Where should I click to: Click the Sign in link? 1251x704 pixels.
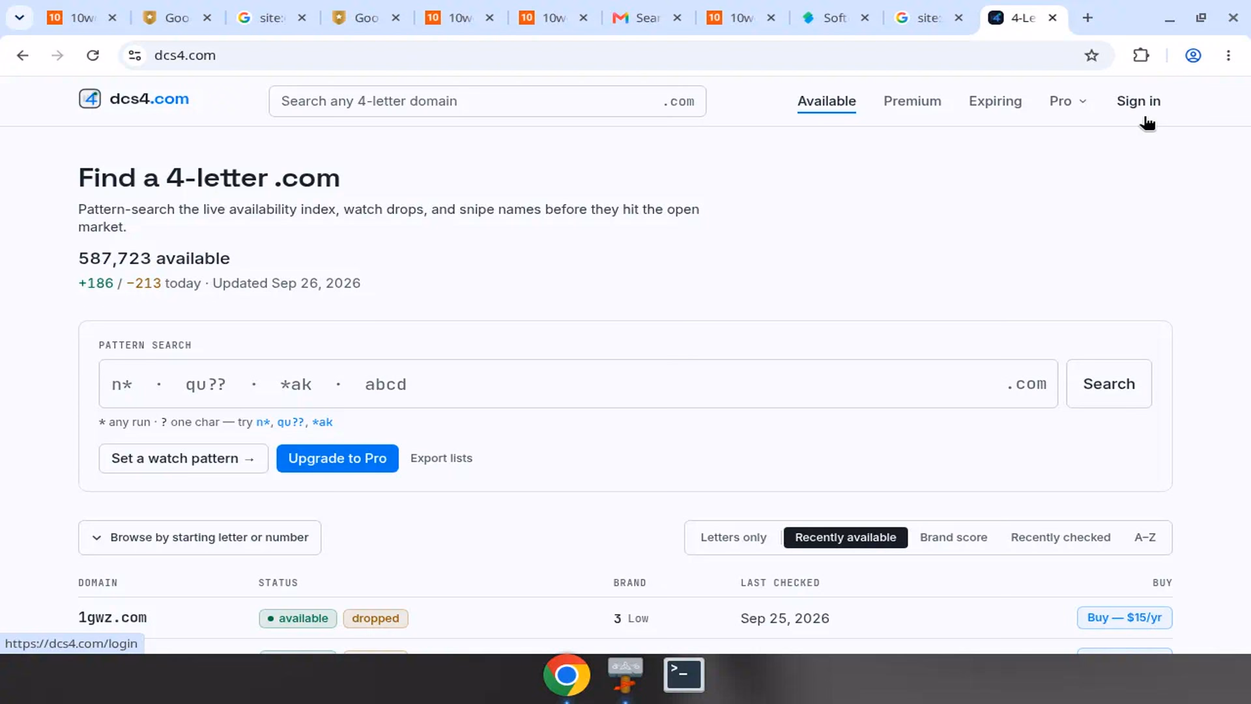coord(1138,101)
